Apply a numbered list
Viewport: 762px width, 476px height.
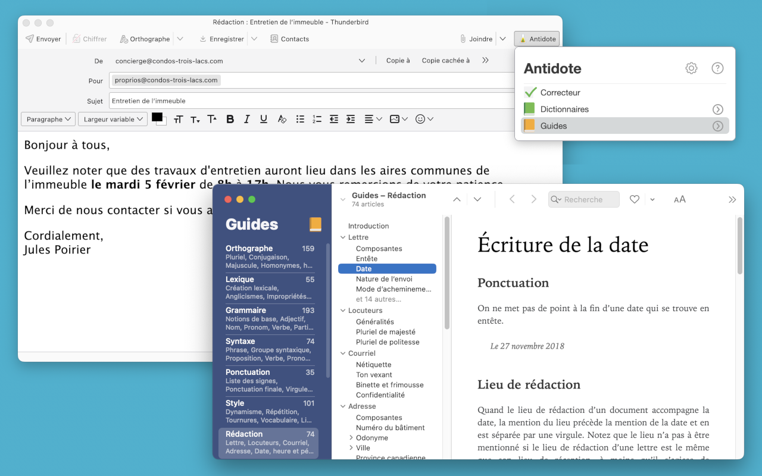pos(317,120)
